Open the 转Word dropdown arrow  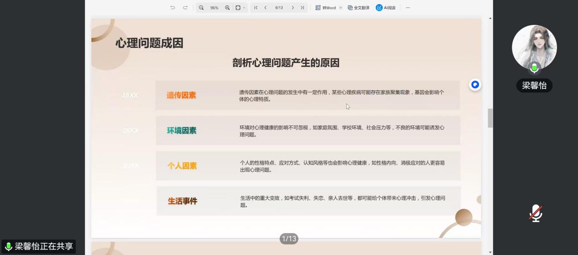[340, 8]
